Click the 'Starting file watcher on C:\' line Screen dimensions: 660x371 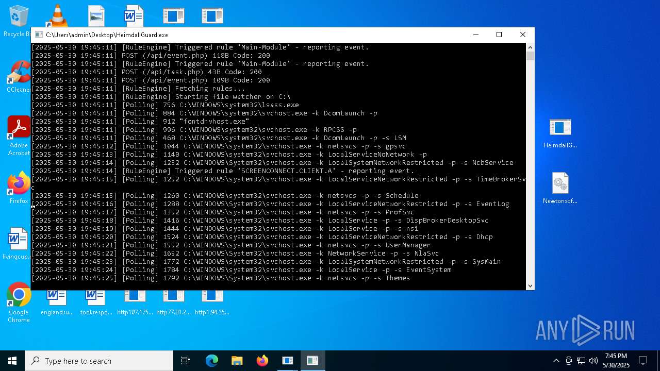pyautogui.click(x=161, y=97)
